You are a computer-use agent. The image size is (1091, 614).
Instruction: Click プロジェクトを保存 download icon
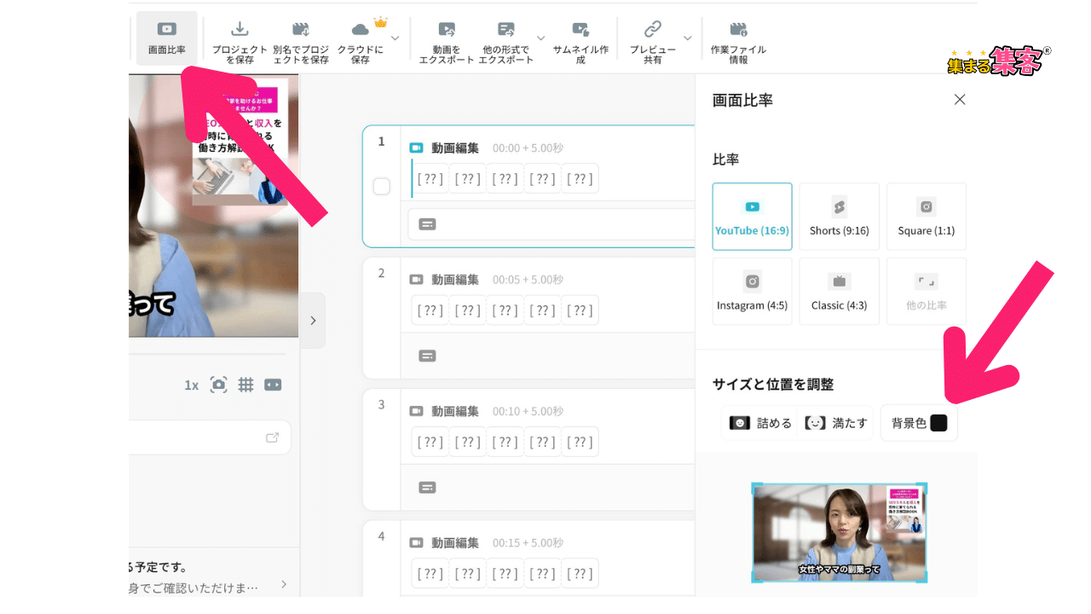pos(240,29)
